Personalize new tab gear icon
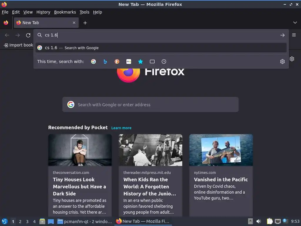The width and height of the screenshot is (301, 226). [x=292, y=59]
